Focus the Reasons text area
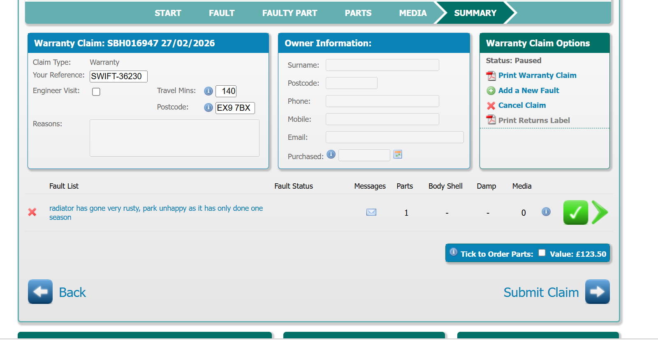Screen dimensions: 658x340 174,138
